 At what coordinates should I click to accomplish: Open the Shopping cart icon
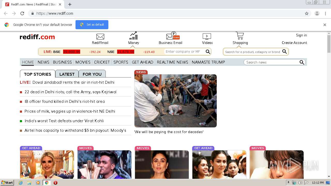(x=240, y=36)
